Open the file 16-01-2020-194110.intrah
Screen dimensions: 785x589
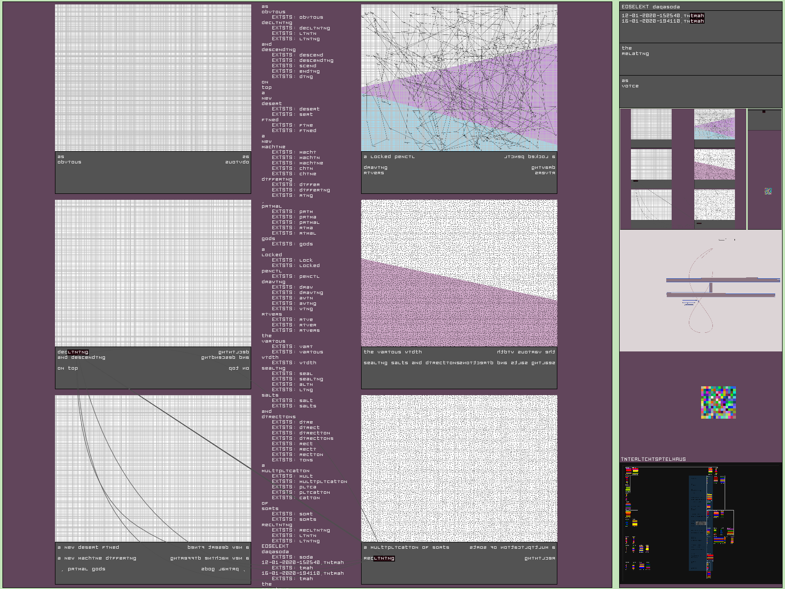click(x=662, y=21)
